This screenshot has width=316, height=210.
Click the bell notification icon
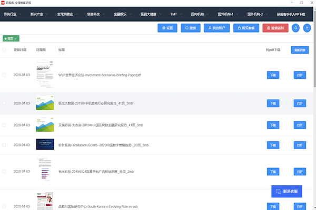point(295,27)
